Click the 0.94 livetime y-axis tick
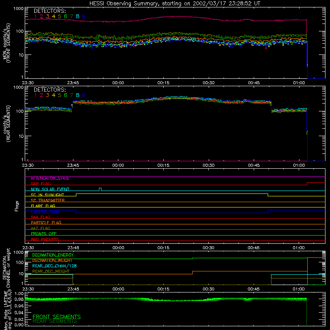This screenshot has height=330, width=330. tap(19, 313)
